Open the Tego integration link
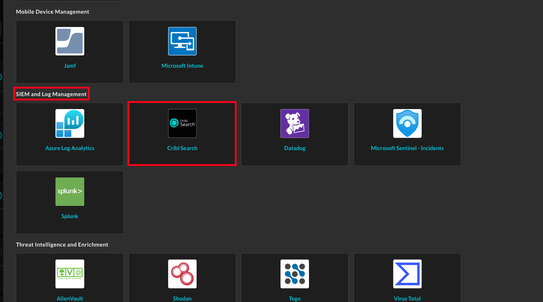The image size is (543, 302). point(295,299)
